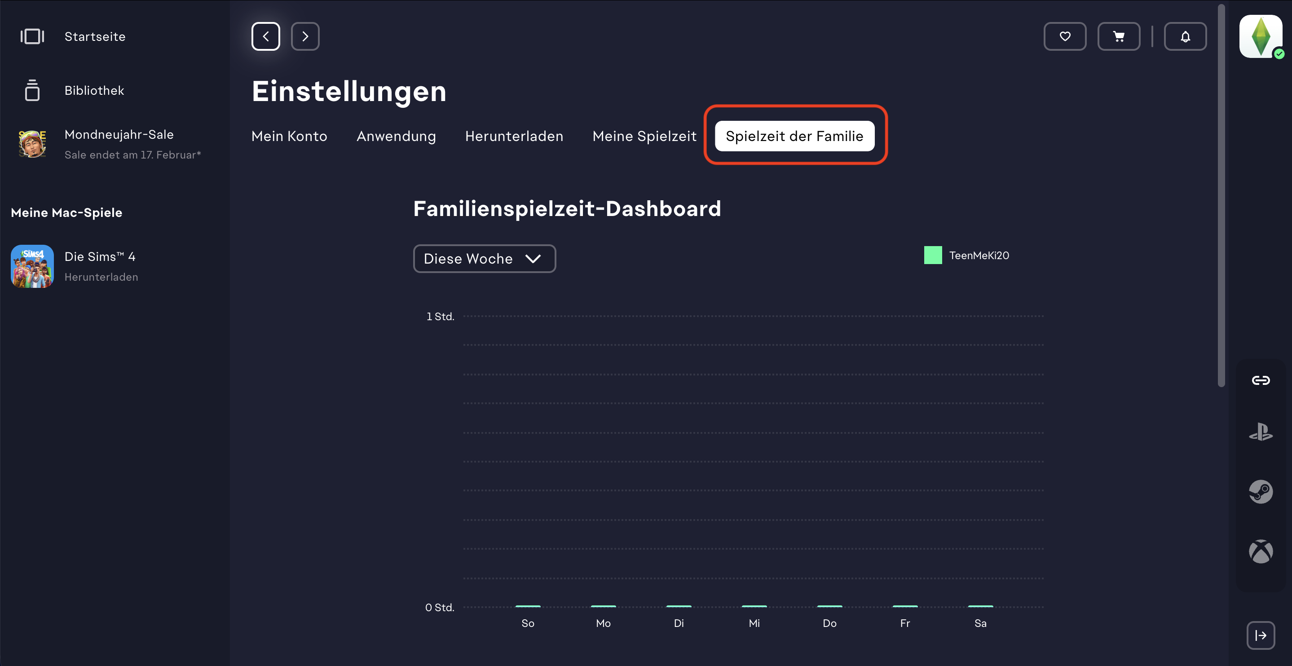Switch to Mein Konto tab
This screenshot has height=666, width=1292.
point(289,136)
